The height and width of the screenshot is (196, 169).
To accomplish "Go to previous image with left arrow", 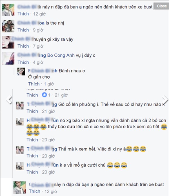I will [9, 100].
